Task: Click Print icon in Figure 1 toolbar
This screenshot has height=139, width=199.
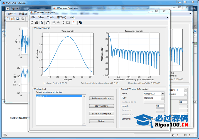Action: (x=23, y=19)
